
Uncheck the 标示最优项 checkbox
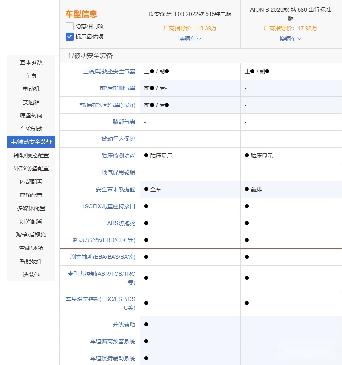[x=70, y=37]
